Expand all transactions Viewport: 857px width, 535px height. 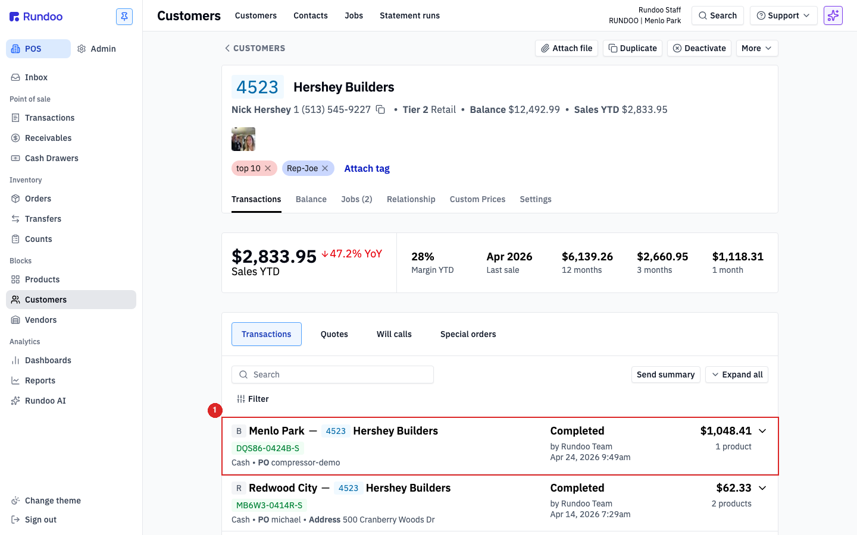(737, 374)
